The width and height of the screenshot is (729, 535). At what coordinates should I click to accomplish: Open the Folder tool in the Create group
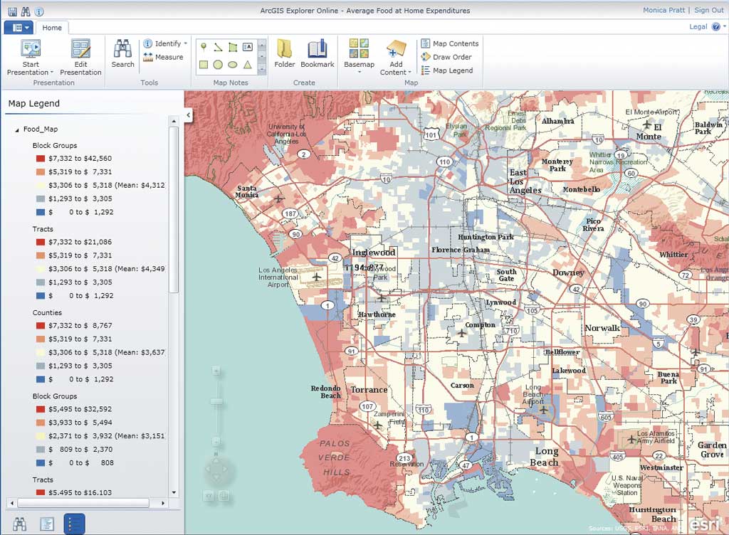[x=285, y=53]
